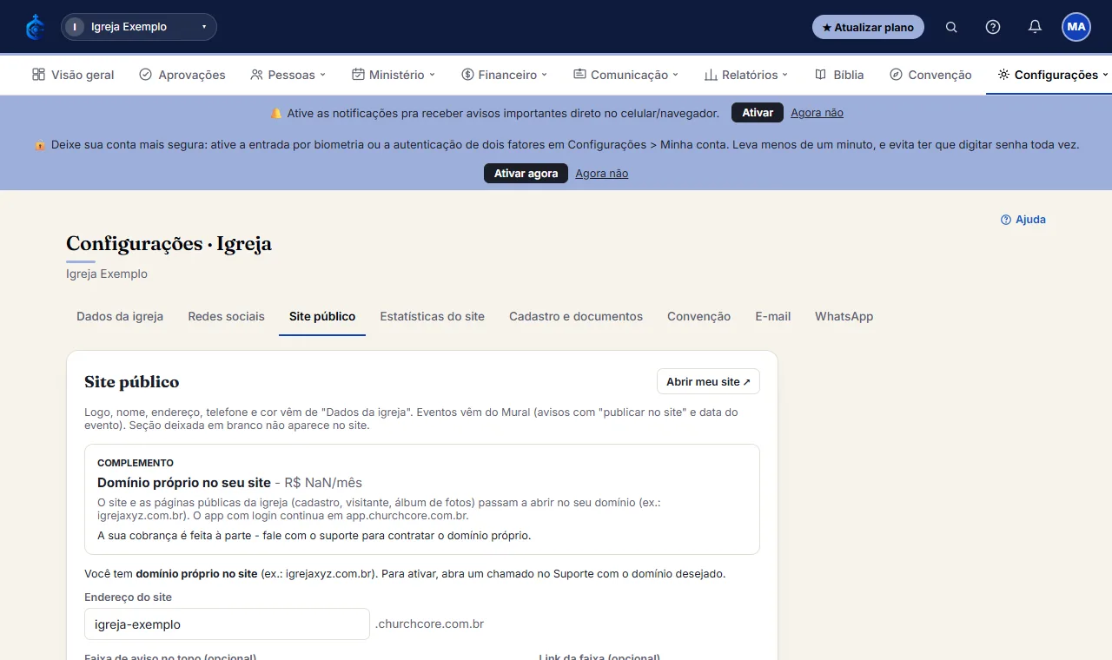
Task: Click the Bíblia book icon
Action: click(x=820, y=75)
